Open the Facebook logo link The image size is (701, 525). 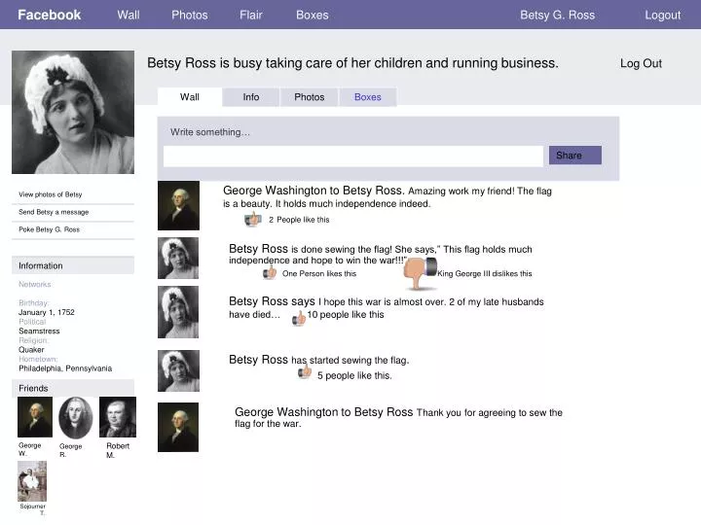click(50, 15)
